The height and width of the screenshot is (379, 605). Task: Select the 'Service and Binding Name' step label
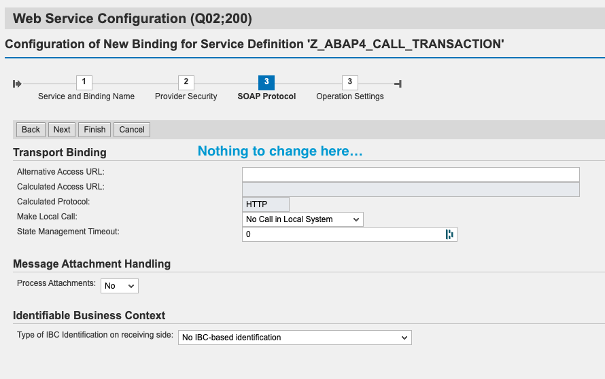click(x=86, y=96)
